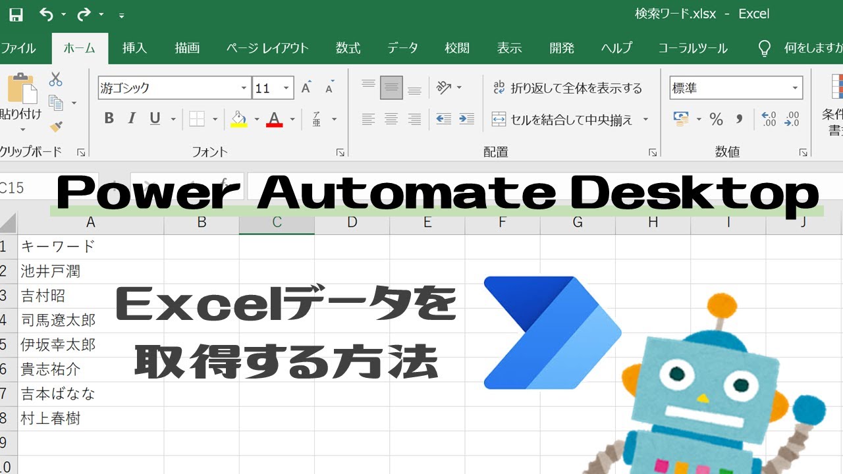The image size is (843, 474).
Task: Click the Percent style icon
Action: tap(717, 119)
